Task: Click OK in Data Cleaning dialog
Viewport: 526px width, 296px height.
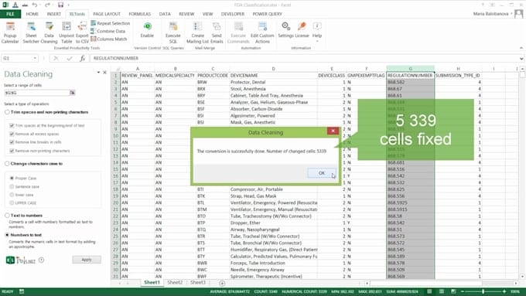Action: pyautogui.click(x=321, y=173)
